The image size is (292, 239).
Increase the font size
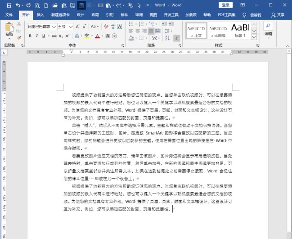[x=78, y=27]
